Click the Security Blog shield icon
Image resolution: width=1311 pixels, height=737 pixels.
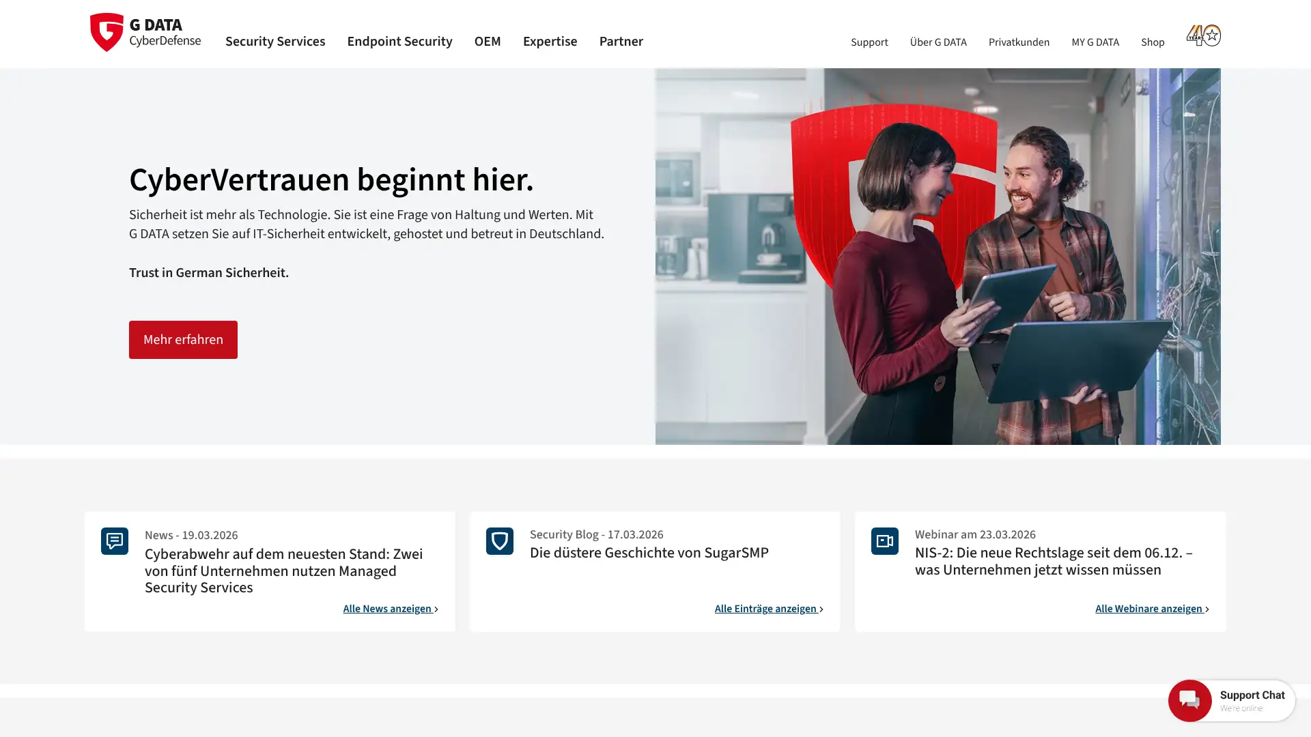[x=500, y=541]
